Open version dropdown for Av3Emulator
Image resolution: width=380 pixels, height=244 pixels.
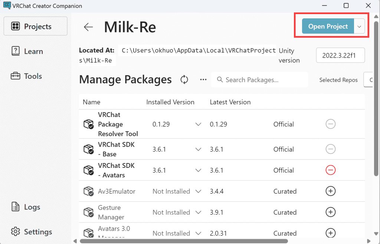click(198, 191)
